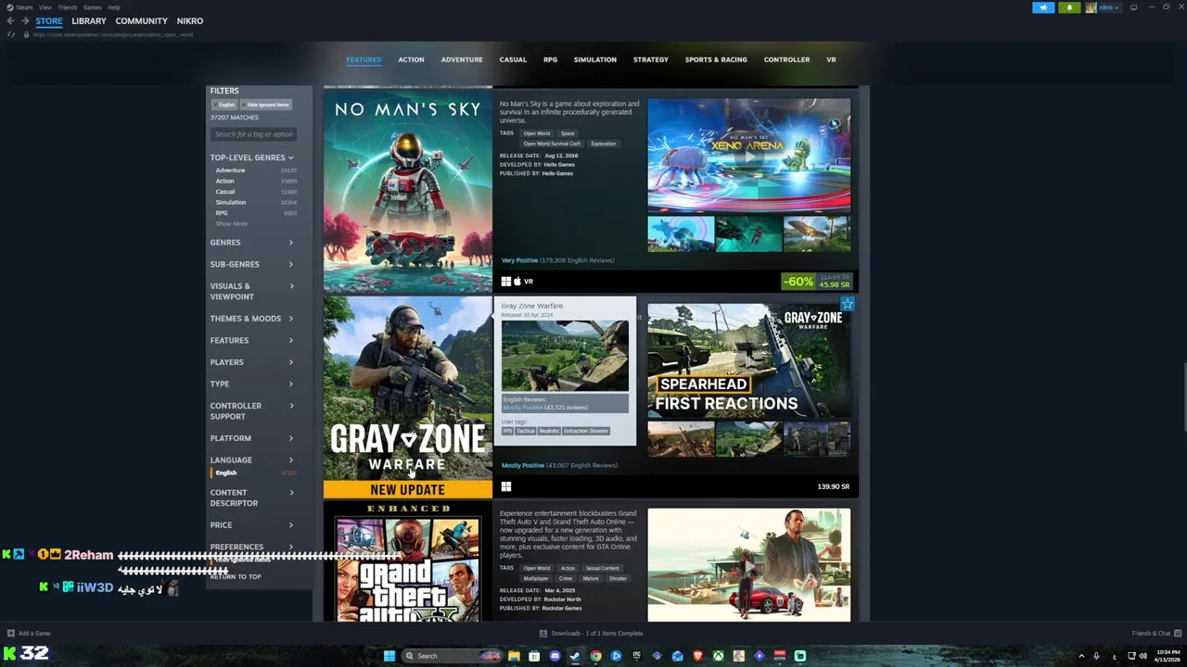Toggle the RPG genre filter
Image resolution: width=1187 pixels, height=667 pixels.
tap(255, 213)
